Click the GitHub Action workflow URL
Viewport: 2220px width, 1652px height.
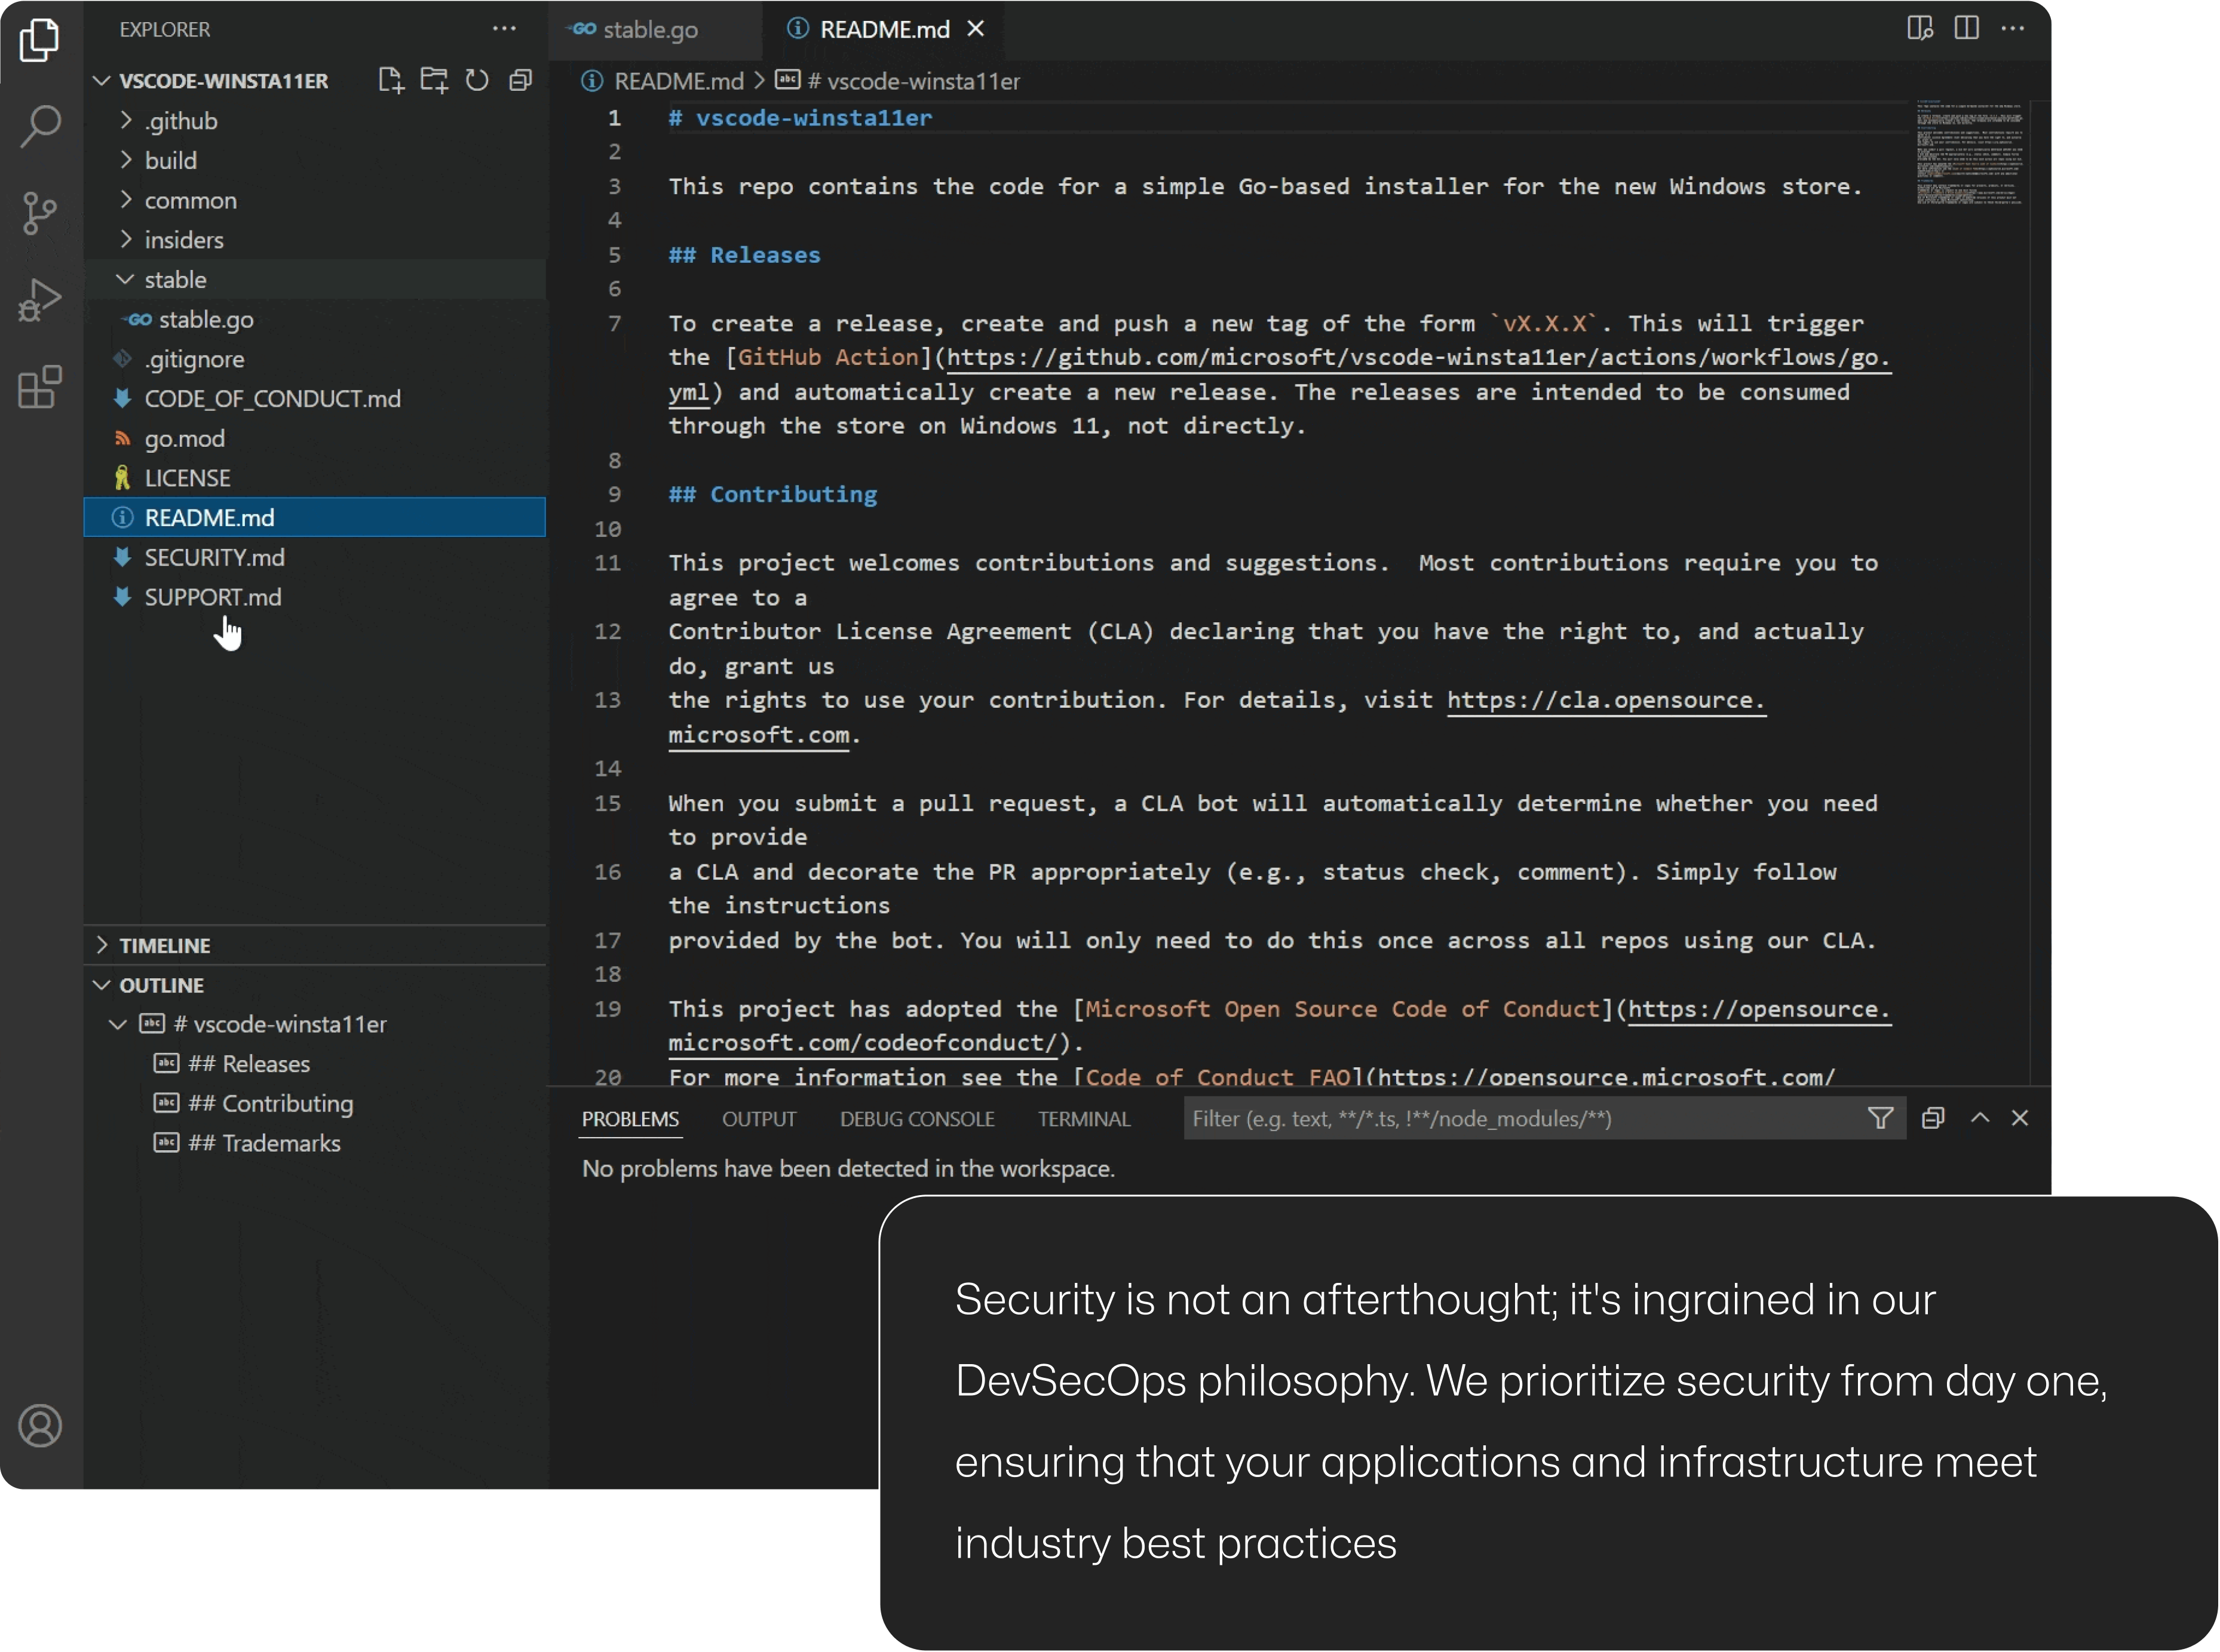[1418, 357]
